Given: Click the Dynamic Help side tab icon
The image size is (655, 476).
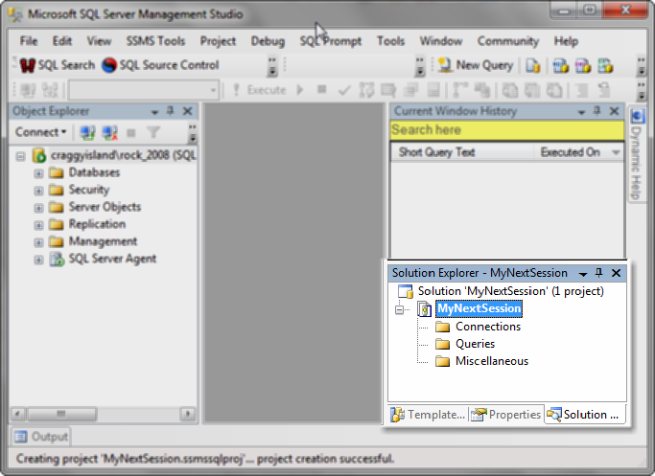Looking at the screenshot, I should 637,116.
